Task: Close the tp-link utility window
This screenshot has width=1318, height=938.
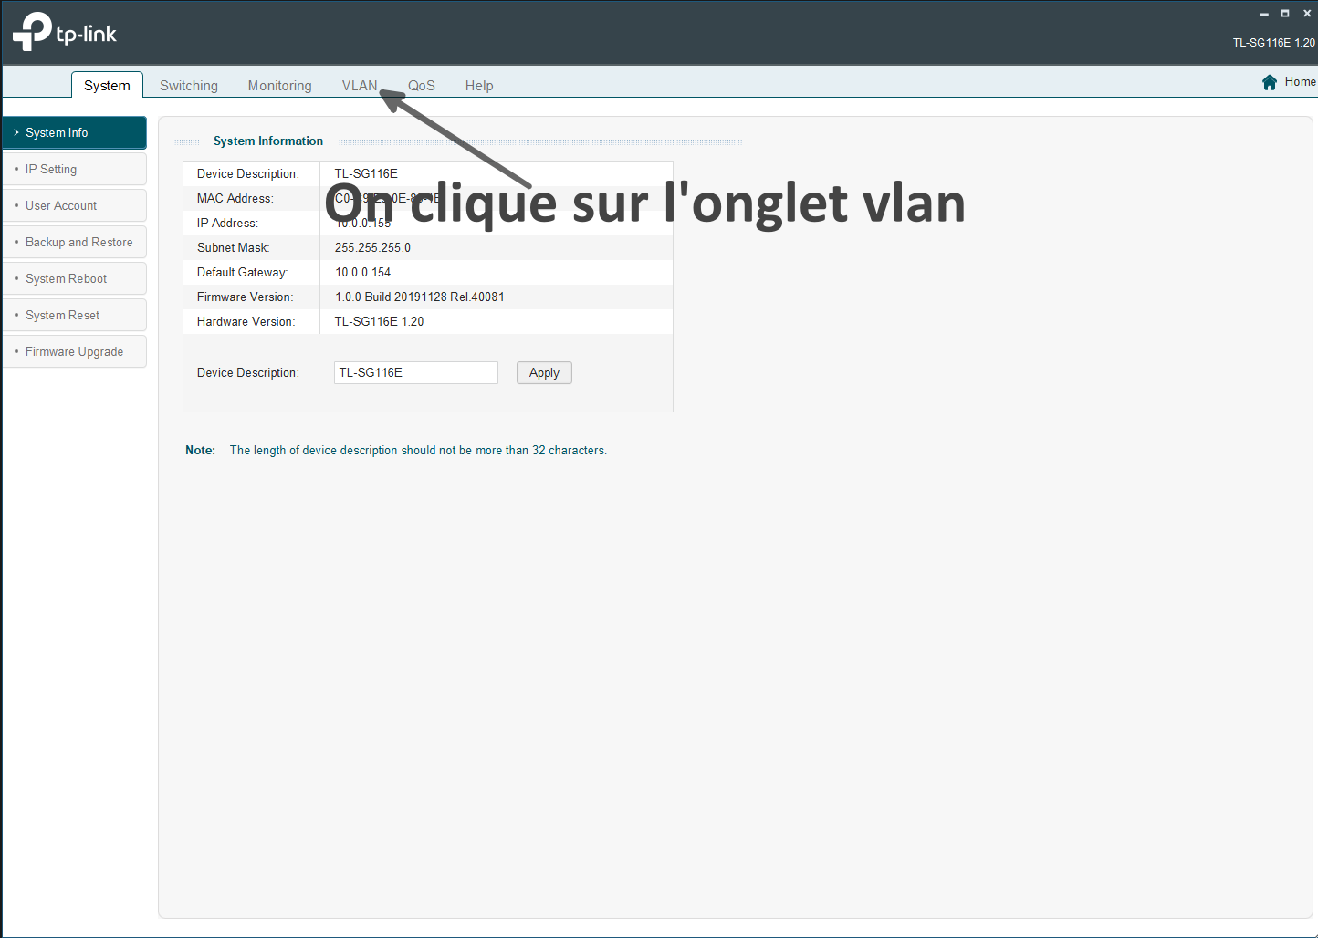Action: (x=1307, y=14)
